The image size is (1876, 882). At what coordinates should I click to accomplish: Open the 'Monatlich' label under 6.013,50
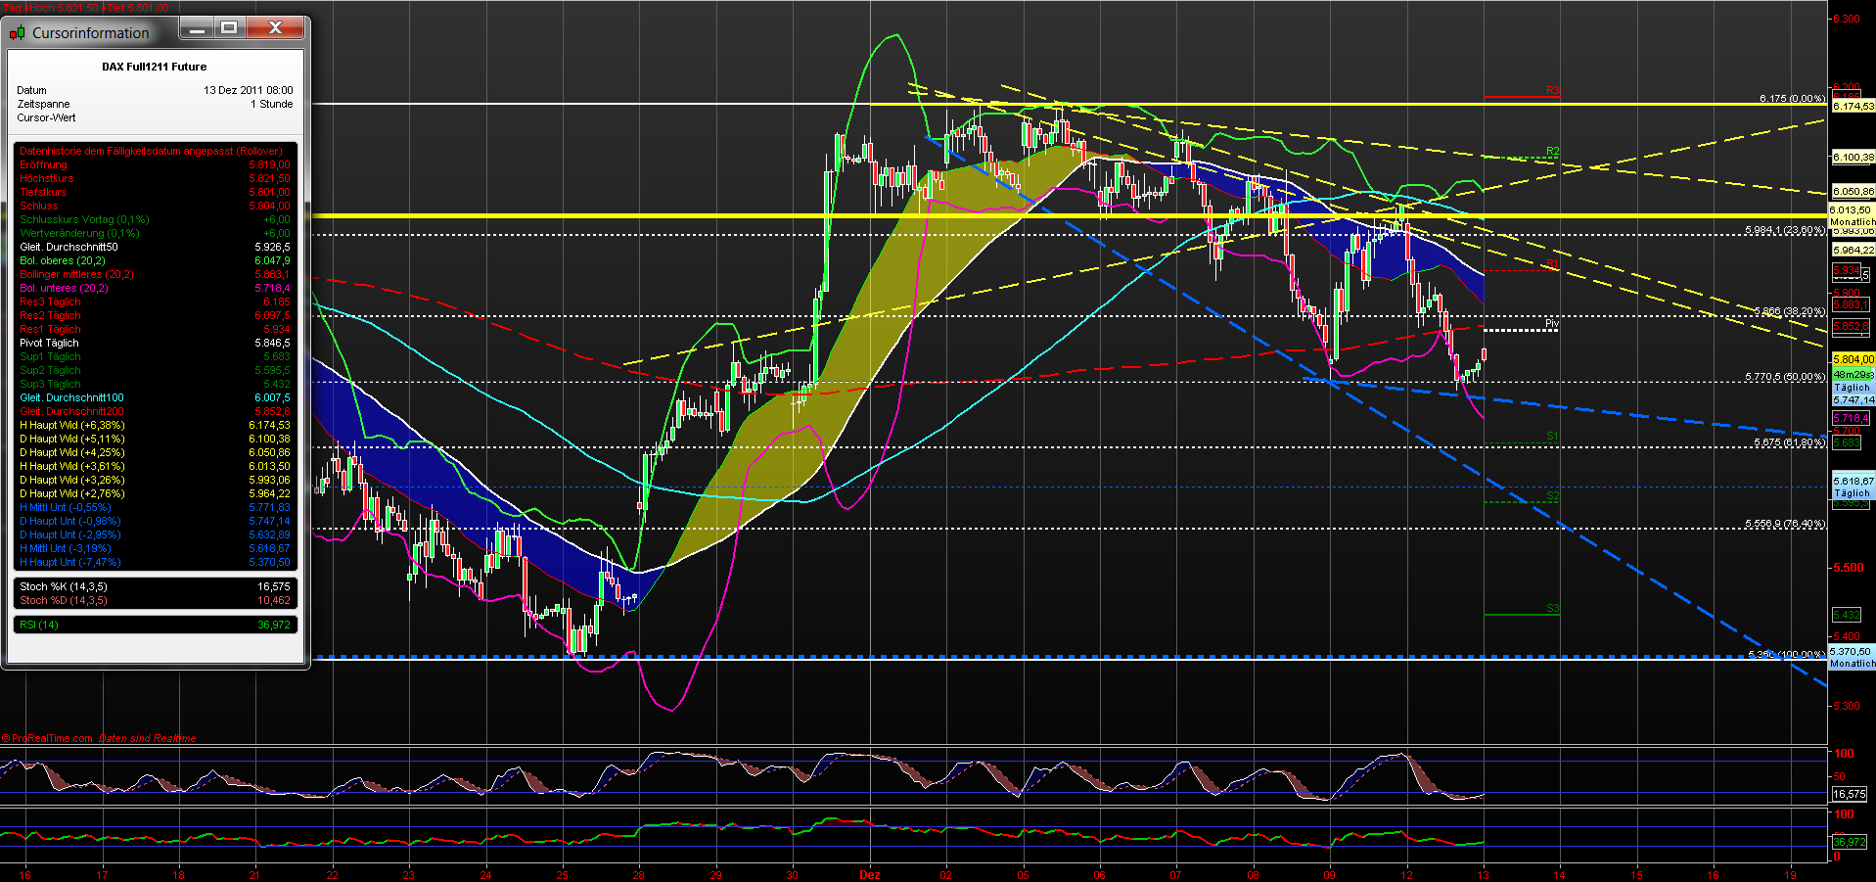(1851, 222)
